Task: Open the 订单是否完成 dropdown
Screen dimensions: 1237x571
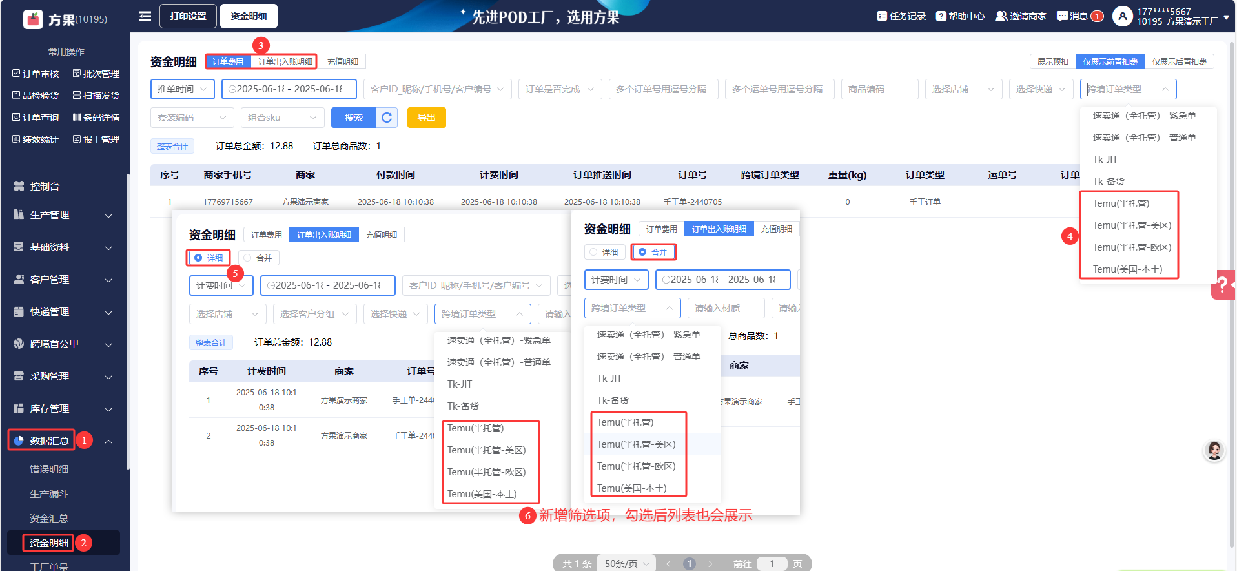Action: pyautogui.click(x=560, y=89)
